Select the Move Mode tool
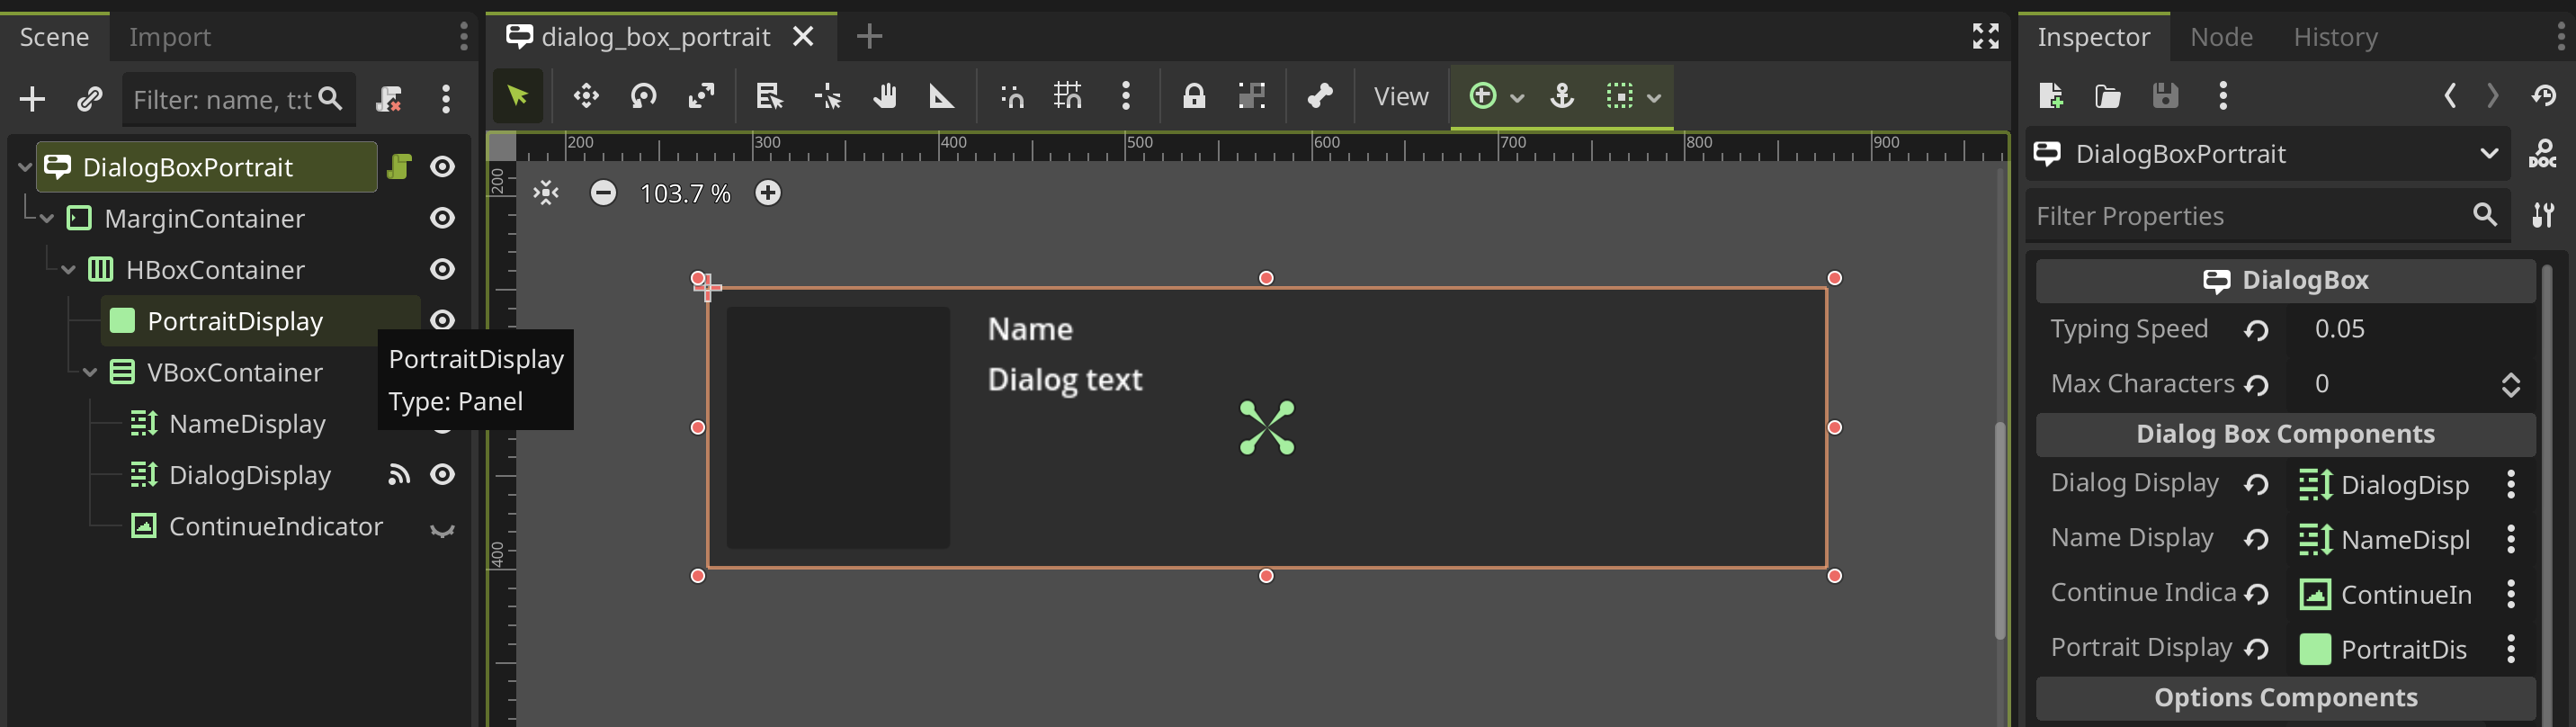The image size is (2576, 727). [x=586, y=96]
